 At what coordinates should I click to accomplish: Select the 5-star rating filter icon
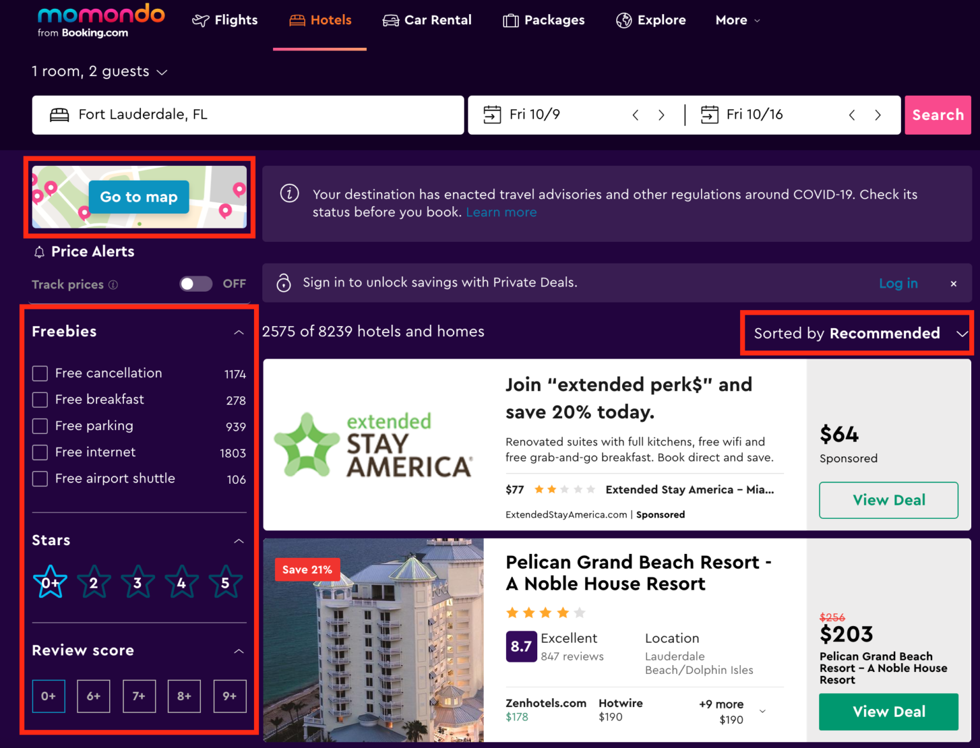pyautogui.click(x=225, y=582)
